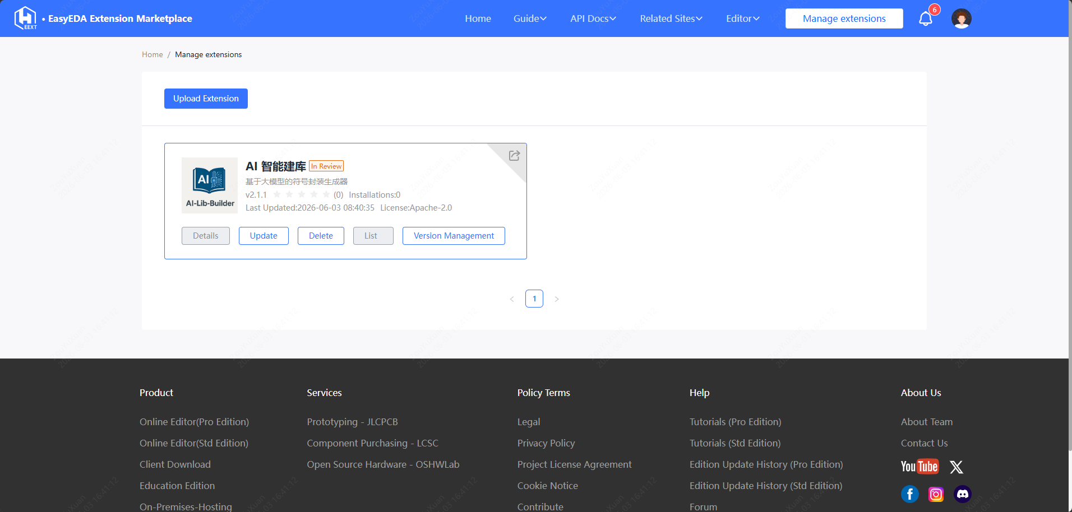Click the Home breadcrumb link
1072x512 pixels.
tap(153, 54)
